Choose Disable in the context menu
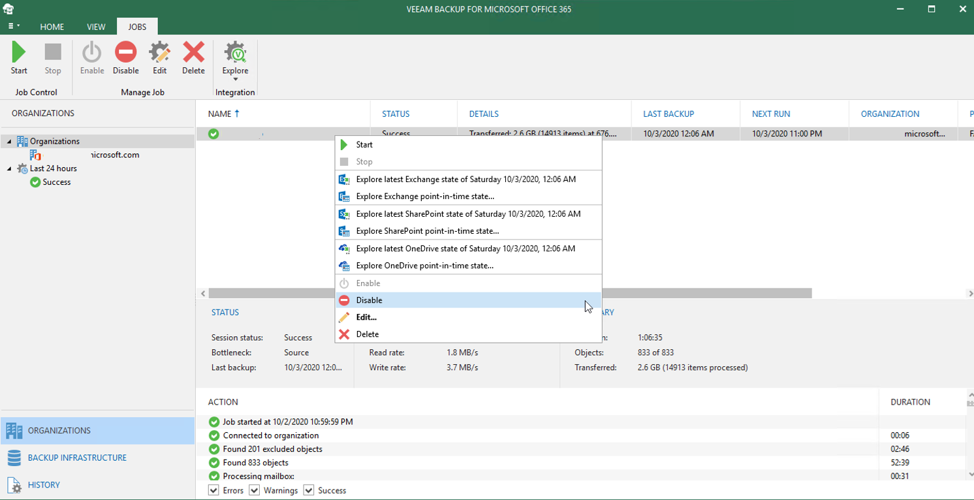The height and width of the screenshot is (500, 974). click(468, 300)
